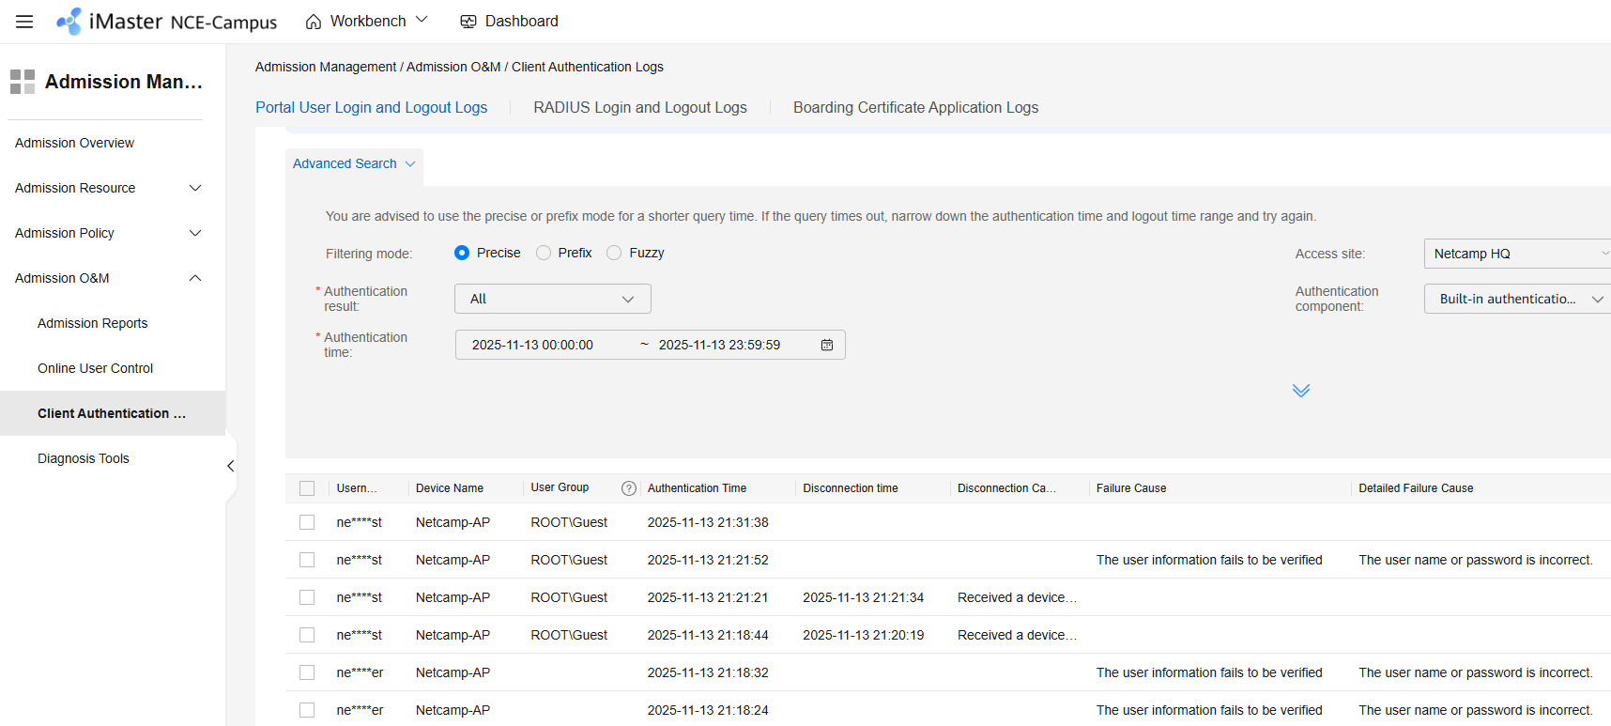Image resolution: width=1611 pixels, height=726 pixels.
Task: Open the hamburger main menu
Action: [24, 22]
